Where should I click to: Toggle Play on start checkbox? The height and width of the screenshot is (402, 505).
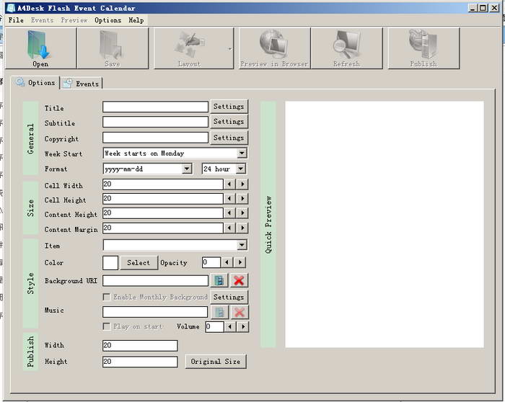pyautogui.click(x=106, y=326)
